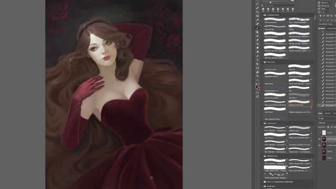This screenshot has height=189, width=336.
Task: Select the History Brush tool
Action: pyautogui.click(x=257, y=36)
